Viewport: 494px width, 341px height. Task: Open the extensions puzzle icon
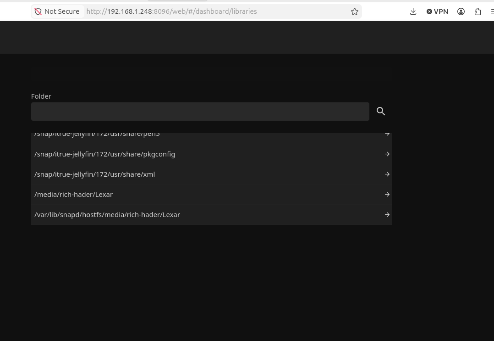click(x=478, y=11)
